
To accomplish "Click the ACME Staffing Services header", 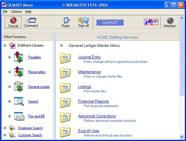I will [118, 37].
